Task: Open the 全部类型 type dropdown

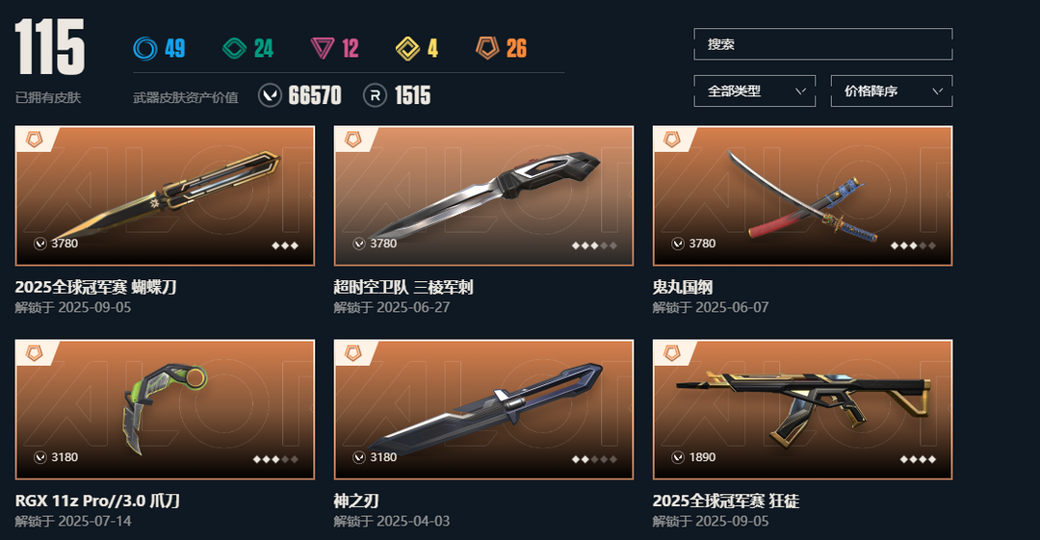Action: [x=754, y=90]
